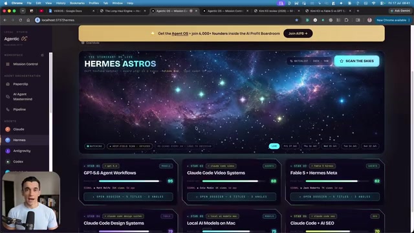Close the active Agentic OS tab
Image resolution: width=414 pixels, height=233 pixels.
[196, 11]
